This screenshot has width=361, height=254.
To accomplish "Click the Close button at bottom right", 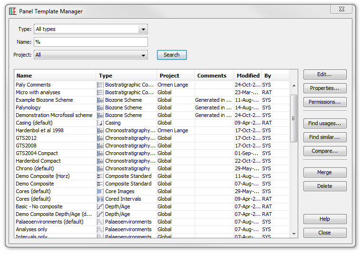I will pyautogui.click(x=325, y=233).
